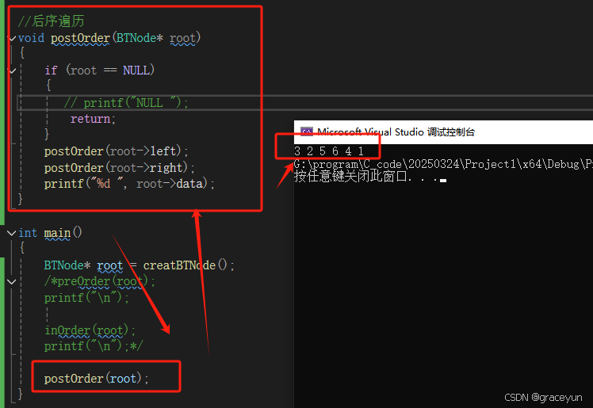The image size is (593, 408).
Task: Click the 'NULL' keyword in the if condition
Action: click(136, 71)
